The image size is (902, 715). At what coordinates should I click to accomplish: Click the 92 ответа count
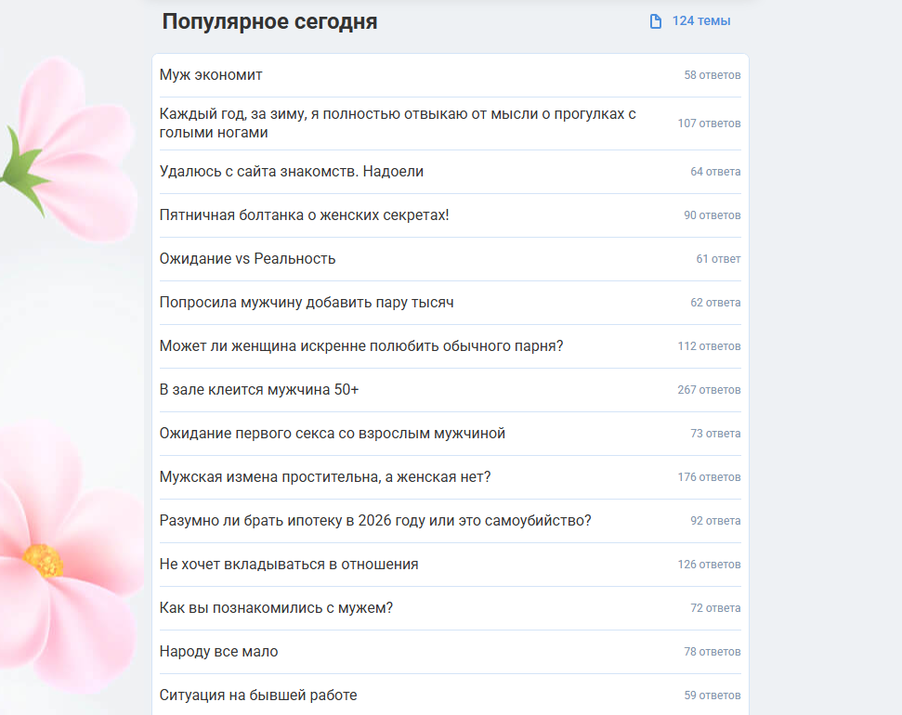tap(715, 521)
